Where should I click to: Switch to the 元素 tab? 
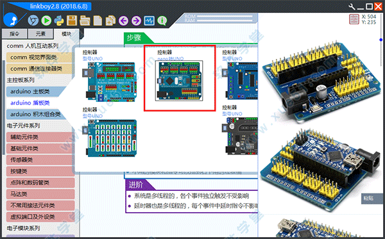pyautogui.click(x=40, y=34)
